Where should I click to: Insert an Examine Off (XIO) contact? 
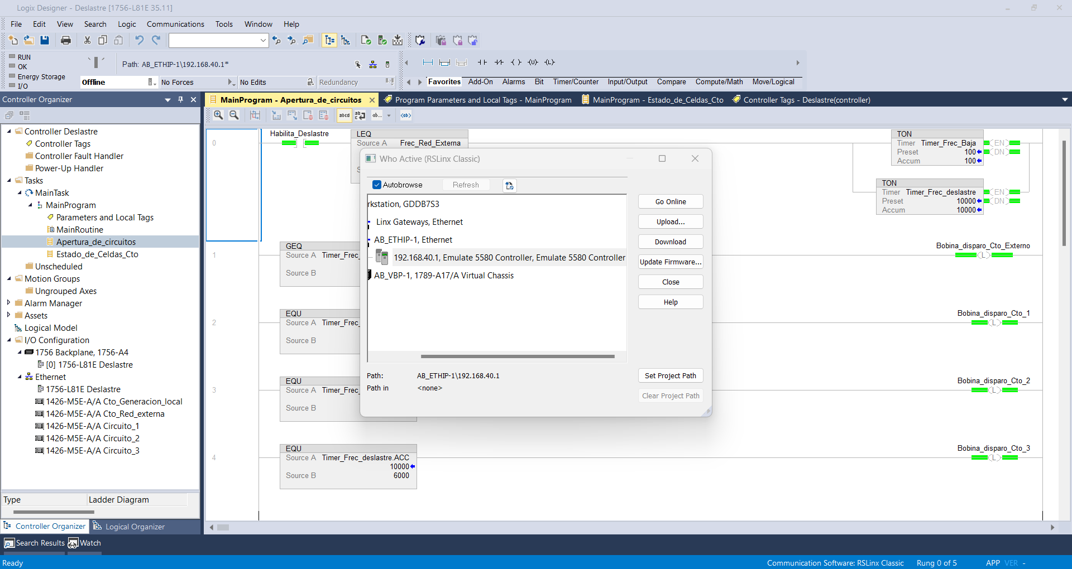(499, 62)
